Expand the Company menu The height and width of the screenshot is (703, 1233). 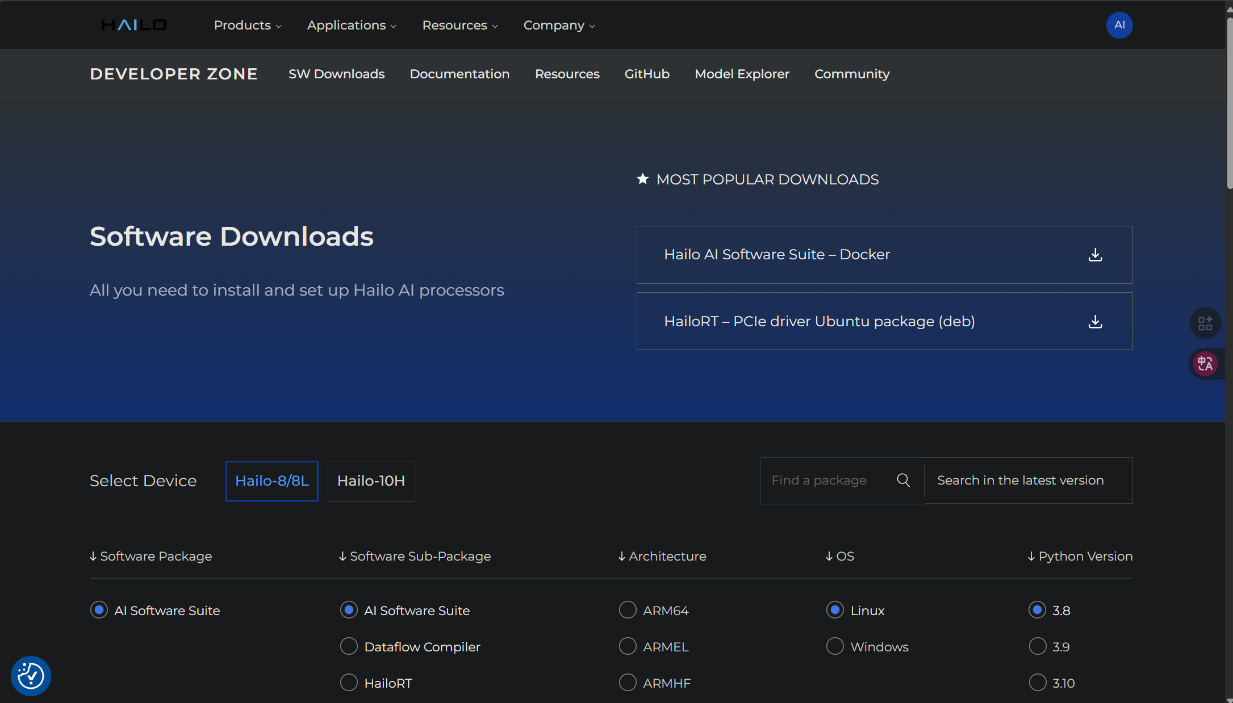click(559, 26)
